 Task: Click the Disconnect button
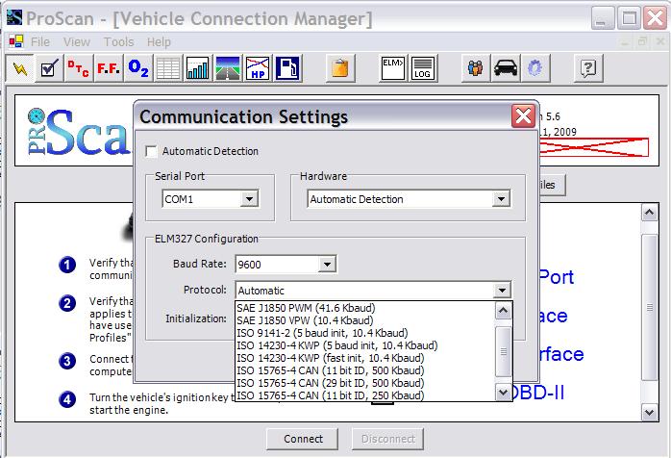387,439
